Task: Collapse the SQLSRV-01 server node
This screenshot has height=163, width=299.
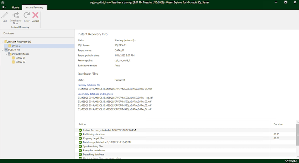Action: point(2,50)
